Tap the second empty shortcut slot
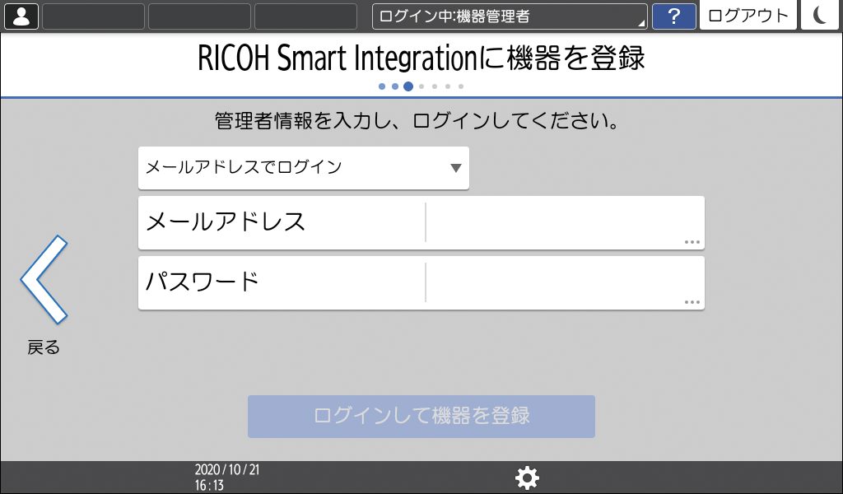 pos(198,16)
